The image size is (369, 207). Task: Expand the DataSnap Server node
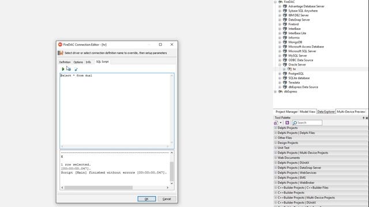click(280, 20)
